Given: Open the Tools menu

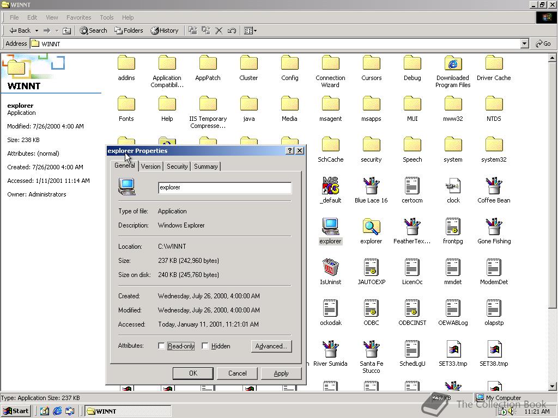Looking at the screenshot, I should pos(106,17).
